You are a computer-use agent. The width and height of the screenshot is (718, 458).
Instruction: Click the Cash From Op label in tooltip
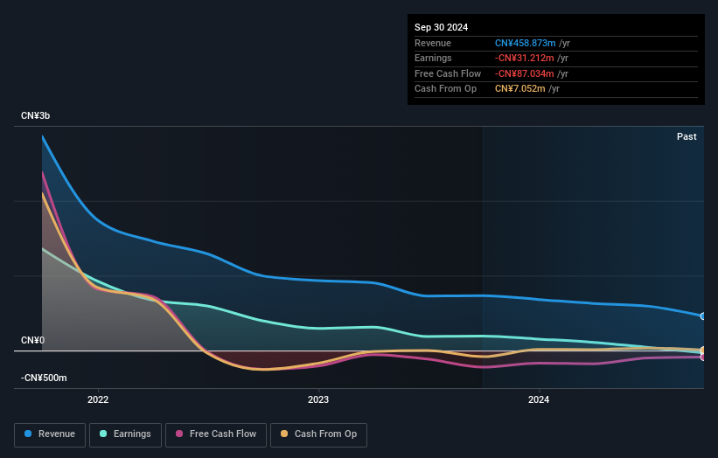point(445,89)
